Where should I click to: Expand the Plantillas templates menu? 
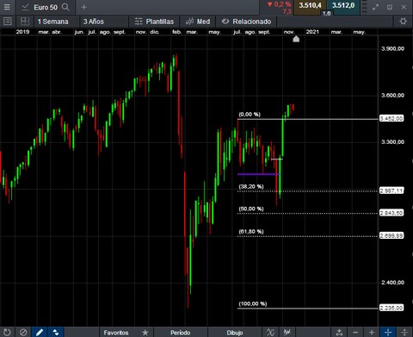pos(154,22)
